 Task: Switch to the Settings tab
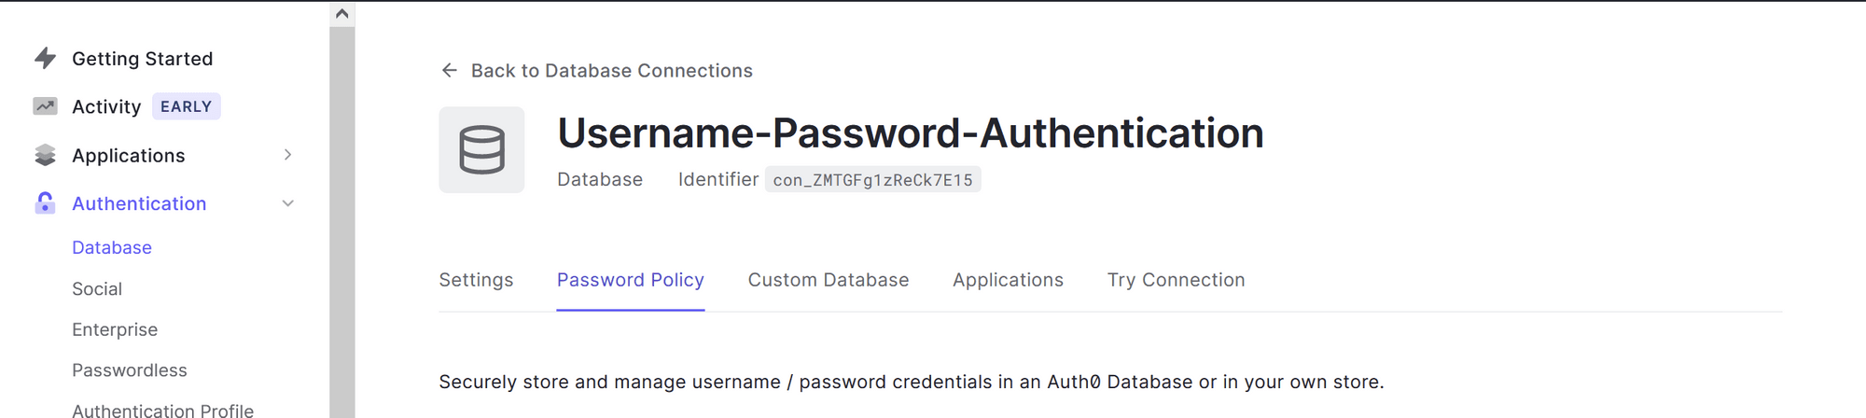pyautogui.click(x=476, y=280)
